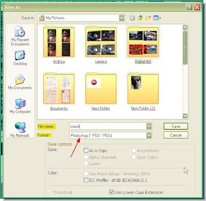Viewport: 206px width, 201px height.
Task: Select the New Folder (2) thumbnail
Action: (x=143, y=91)
